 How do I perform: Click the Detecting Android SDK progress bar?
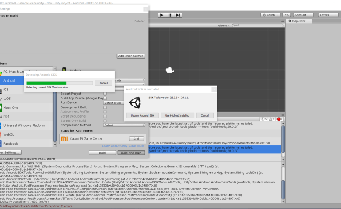point(59,83)
